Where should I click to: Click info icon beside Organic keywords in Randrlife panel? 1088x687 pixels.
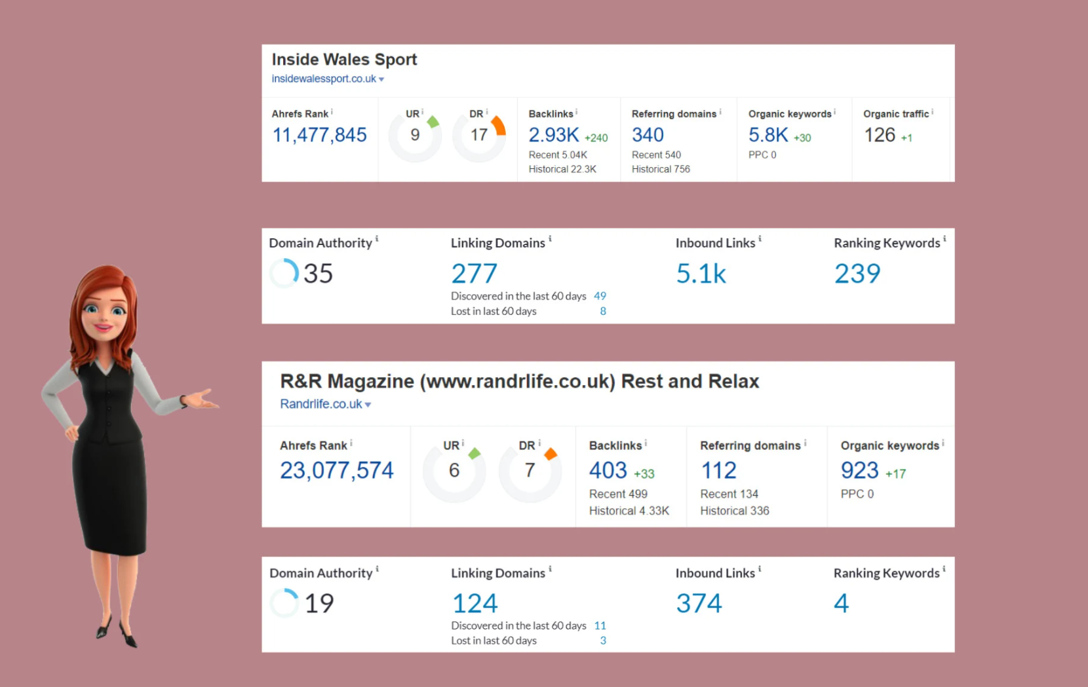point(942,443)
